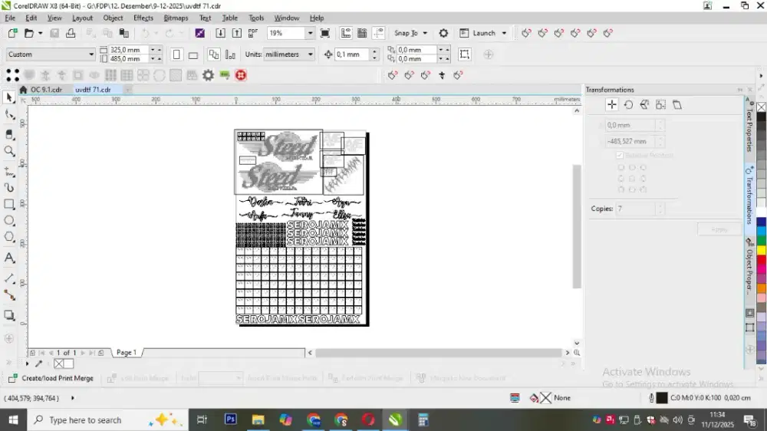Click the red lifebuoy macro icon
This screenshot has width=767, height=431.
pos(241,75)
